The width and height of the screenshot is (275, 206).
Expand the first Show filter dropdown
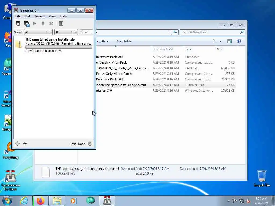pos(38,32)
